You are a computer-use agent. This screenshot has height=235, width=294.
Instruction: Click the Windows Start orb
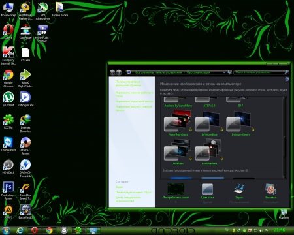pos(6,230)
